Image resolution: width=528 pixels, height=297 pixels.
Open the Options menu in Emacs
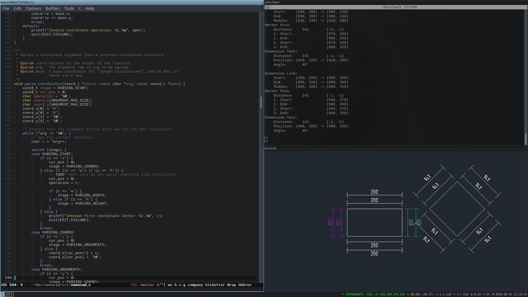coord(33,8)
